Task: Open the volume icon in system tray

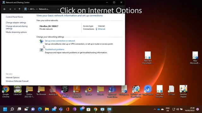Action: click(177, 109)
